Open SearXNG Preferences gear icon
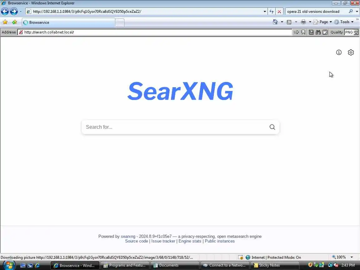360x270 pixels. pyautogui.click(x=351, y=52)
